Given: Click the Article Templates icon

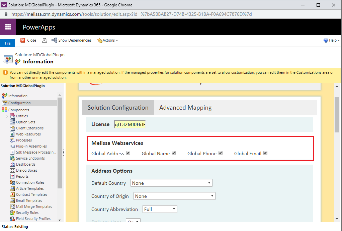Looking at the screenshot, I should tap(12, 188).
